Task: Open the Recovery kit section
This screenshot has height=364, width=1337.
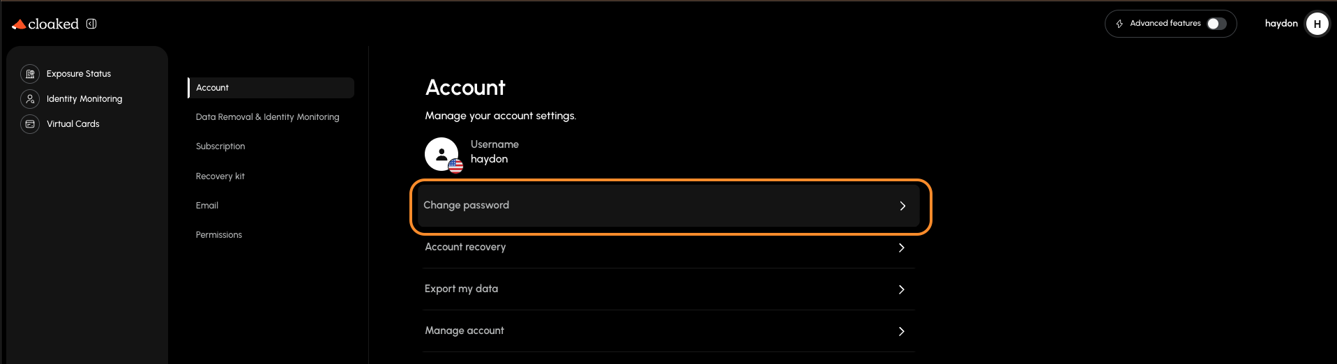Action: tap(220, 176)
